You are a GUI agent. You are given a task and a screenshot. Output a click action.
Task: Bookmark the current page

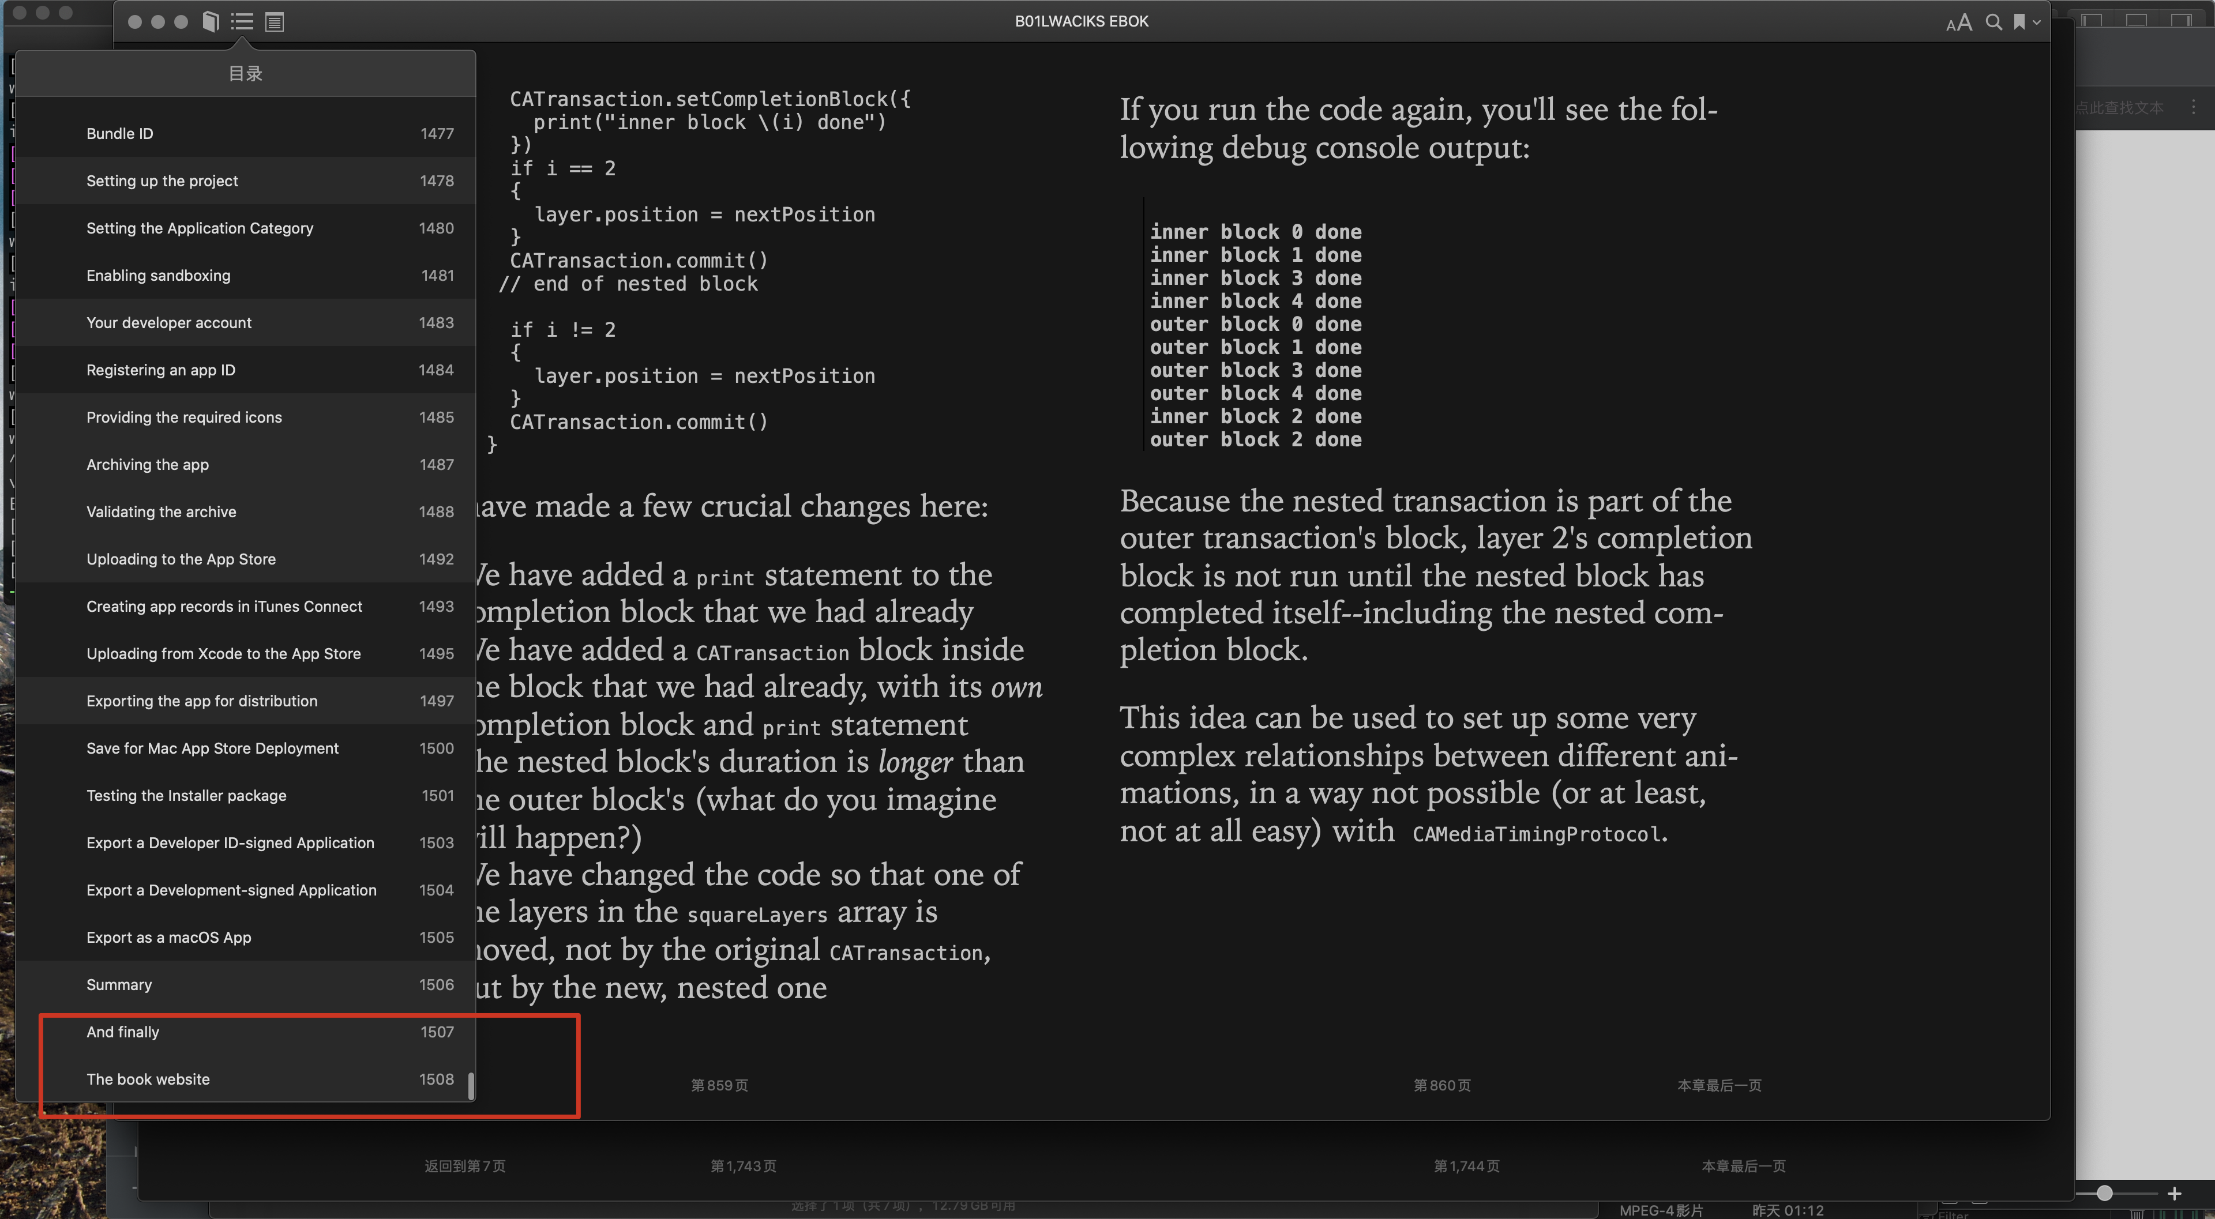(x=2018, y=22)
